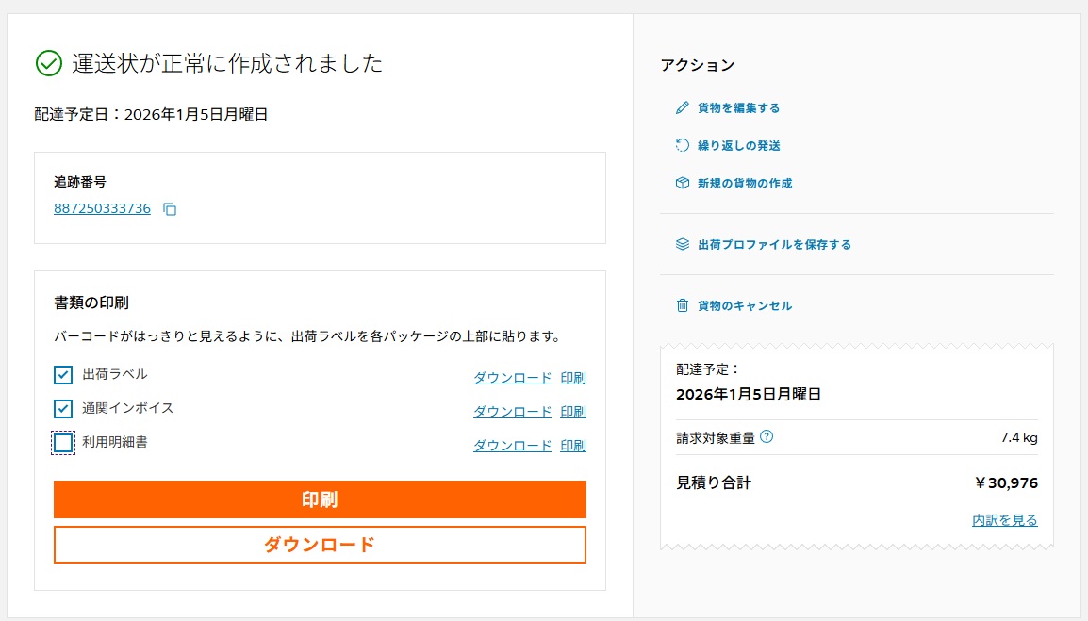Uncheck the 通関インボイス checkbox
This screenshot has width=1088, height=621.
63,409
